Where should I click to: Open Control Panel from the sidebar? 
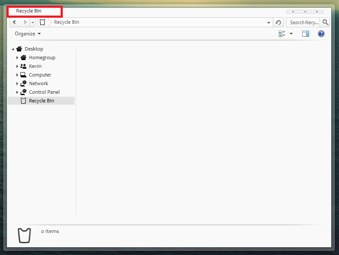pos(44,92)
